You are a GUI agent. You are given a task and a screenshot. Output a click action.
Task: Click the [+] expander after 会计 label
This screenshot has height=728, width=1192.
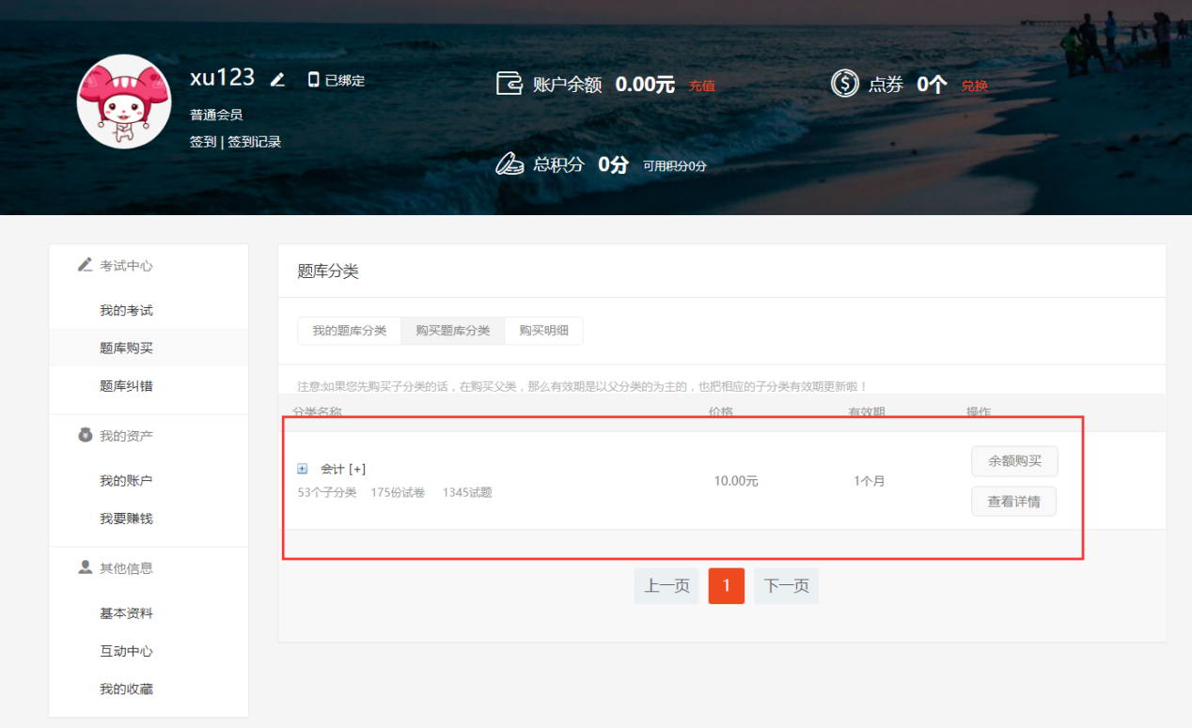(355, 468)
